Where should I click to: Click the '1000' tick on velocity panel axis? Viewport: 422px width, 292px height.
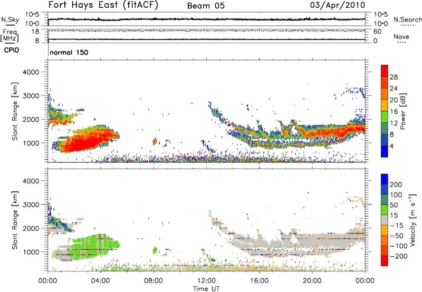pos(31,252)
